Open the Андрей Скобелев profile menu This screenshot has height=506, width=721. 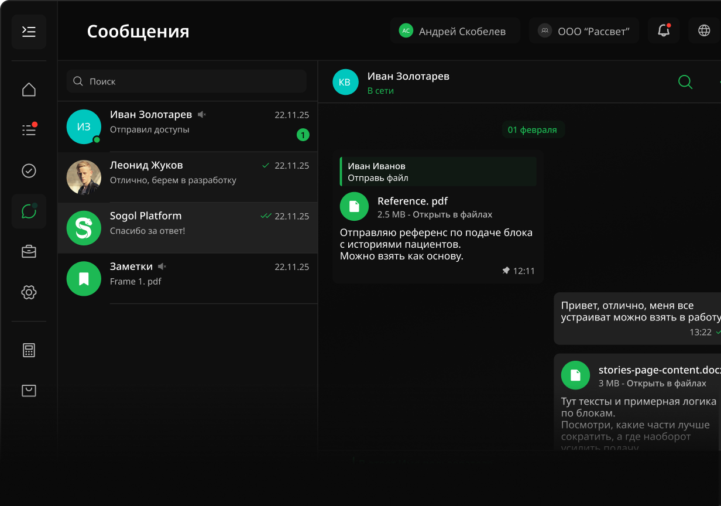tap(455, 31)
